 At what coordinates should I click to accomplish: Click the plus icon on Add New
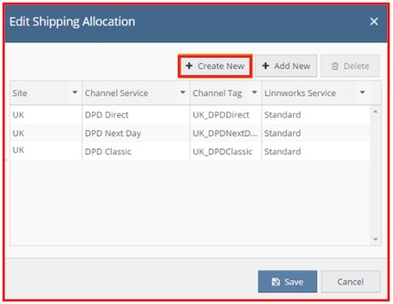(266, 66)
